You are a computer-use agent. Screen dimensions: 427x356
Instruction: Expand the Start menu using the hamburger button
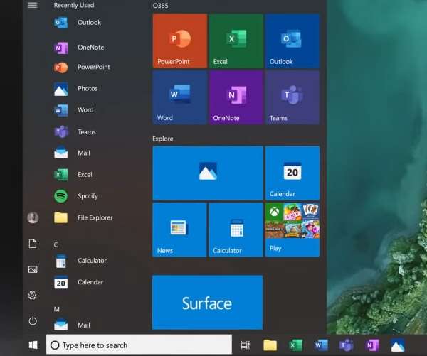click(32, 6)
